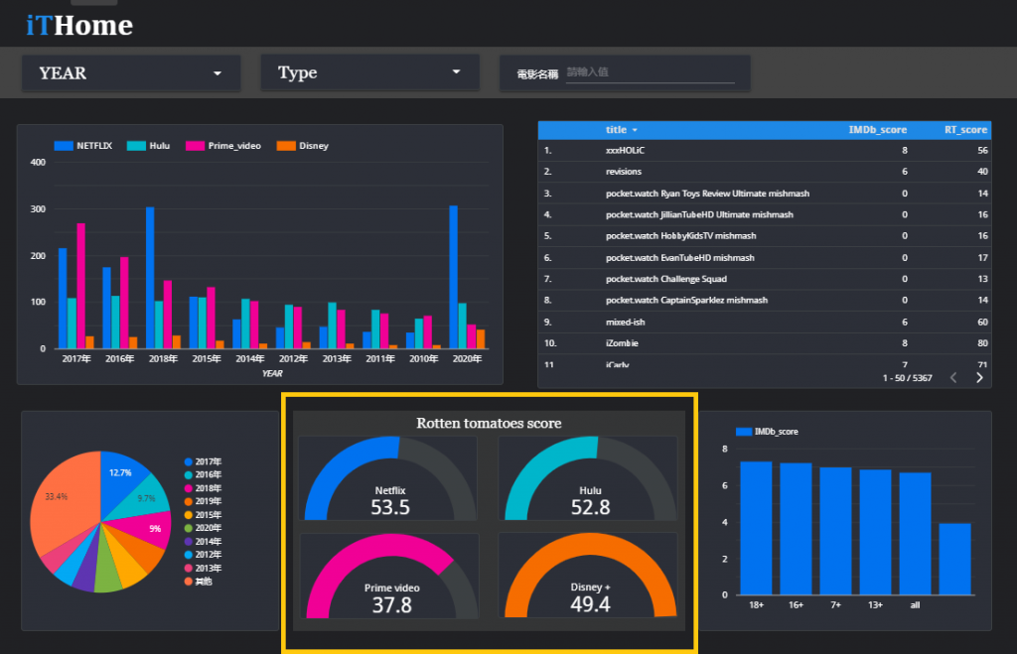Screen dimensions: 1017x654
Task: Click the 2017年 legend dot in pie chart
Action: (x=189, y=461)
